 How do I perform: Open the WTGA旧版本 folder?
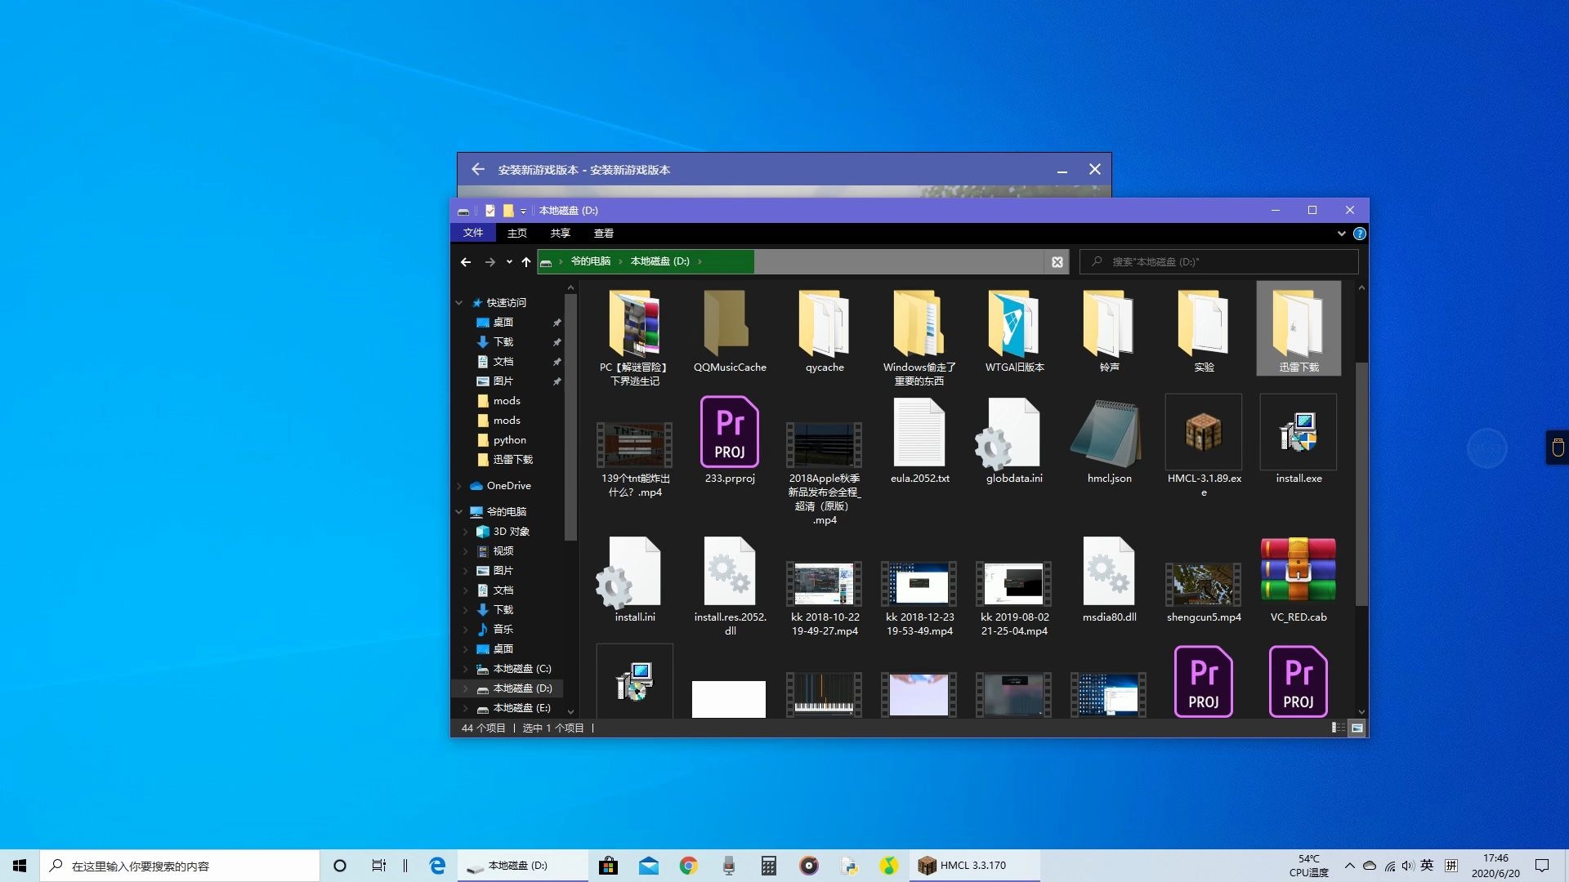coord(1013,325)
